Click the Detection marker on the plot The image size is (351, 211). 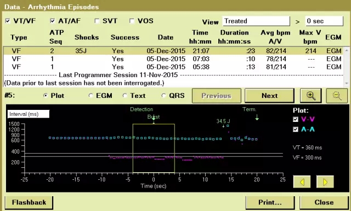click(141, 109)
